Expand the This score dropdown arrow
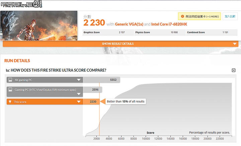This screenshot has width=241, height=146. (79, 102)
